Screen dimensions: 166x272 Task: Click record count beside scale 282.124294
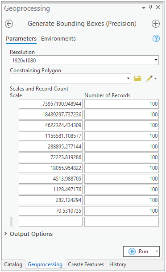click(x=121, y=200)
